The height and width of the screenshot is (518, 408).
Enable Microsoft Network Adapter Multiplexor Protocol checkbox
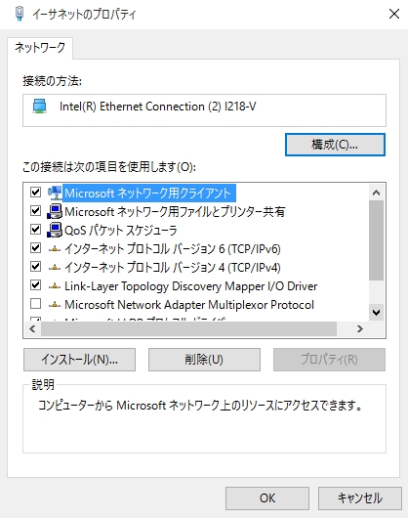click(x=35, y=304)
